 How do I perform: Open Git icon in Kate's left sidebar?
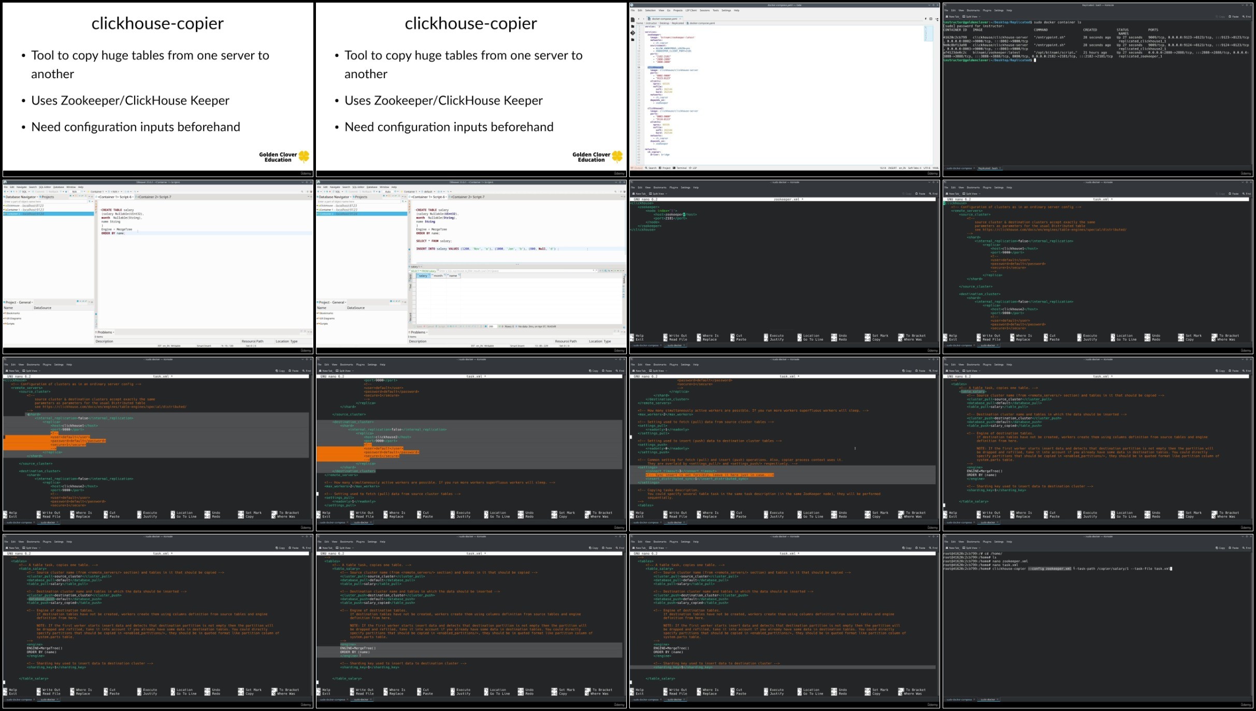[632, 33]
